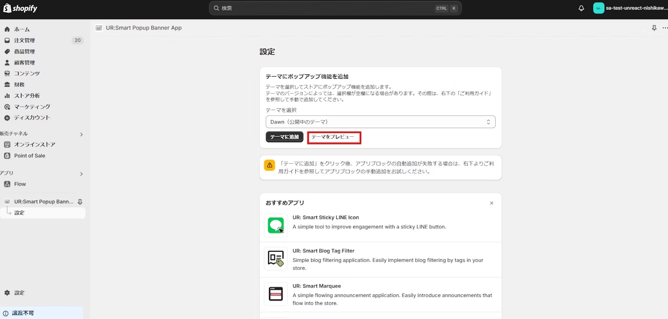Image resolution: width=668 pixels, height=319 pixels.
Task: Click the 顧客管理 person icon
Action: coord(7,62)
